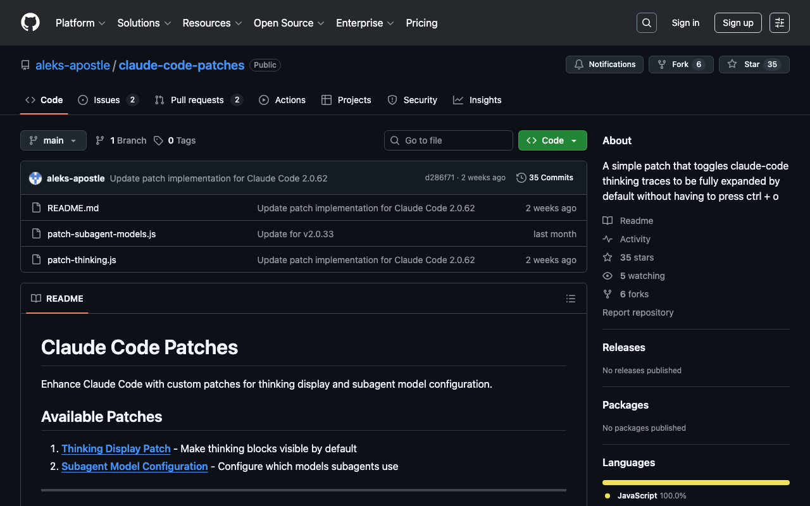Expand the green Code dropdown button
Screen dimensions: 810x506
pos(552,140)
